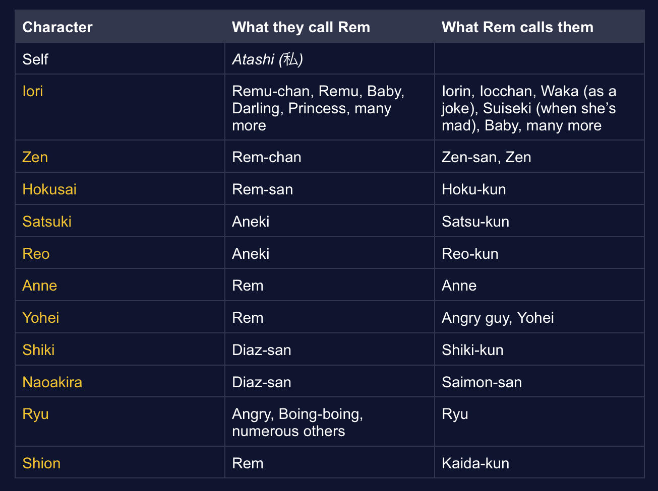Click the "Self" row label

(x=35, y=59)
